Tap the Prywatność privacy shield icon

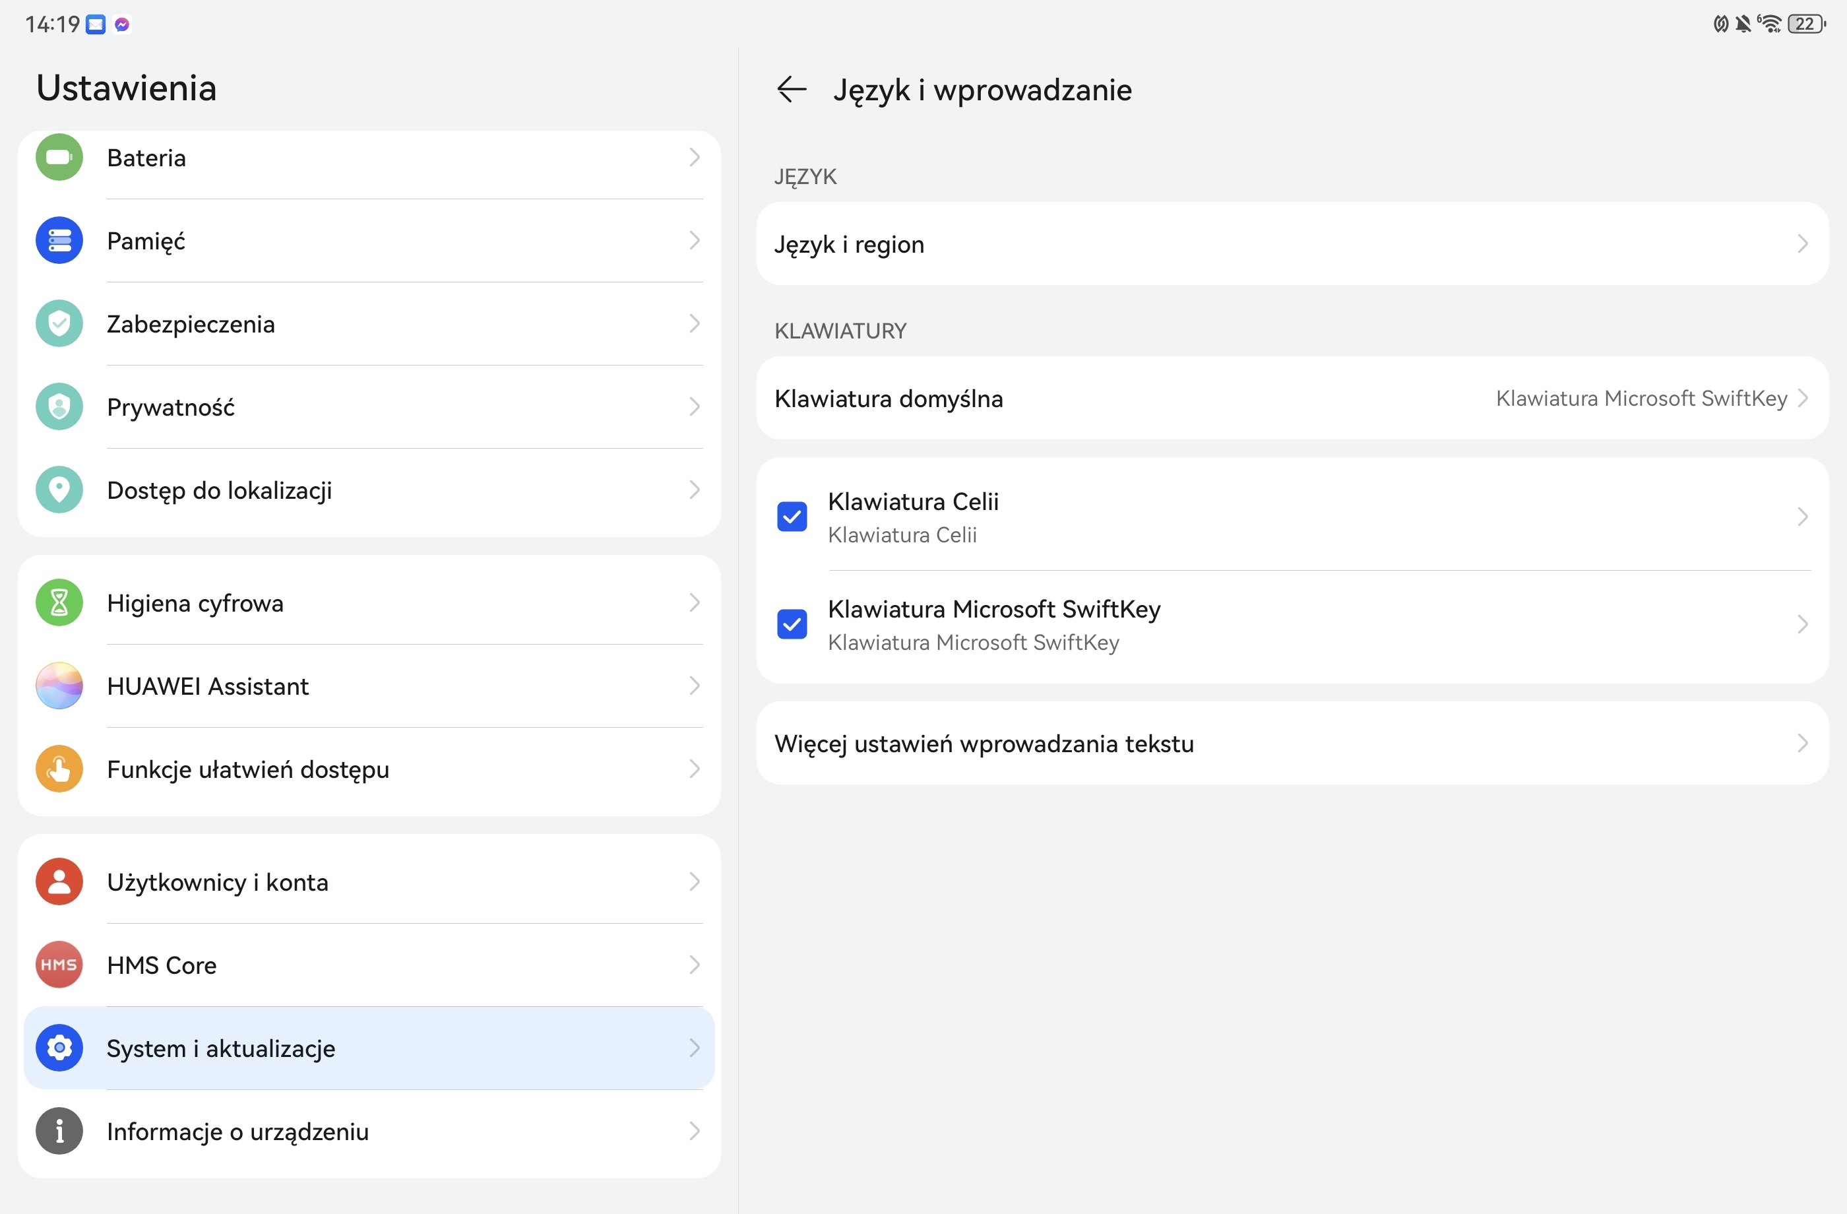click(x=59, y=406)
